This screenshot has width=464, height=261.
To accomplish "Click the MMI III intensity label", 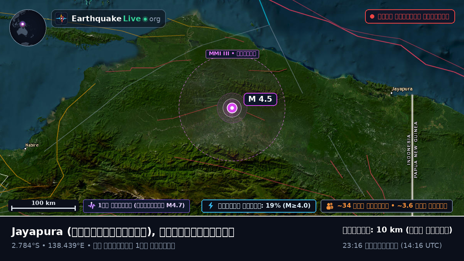I will pos(232,54).
